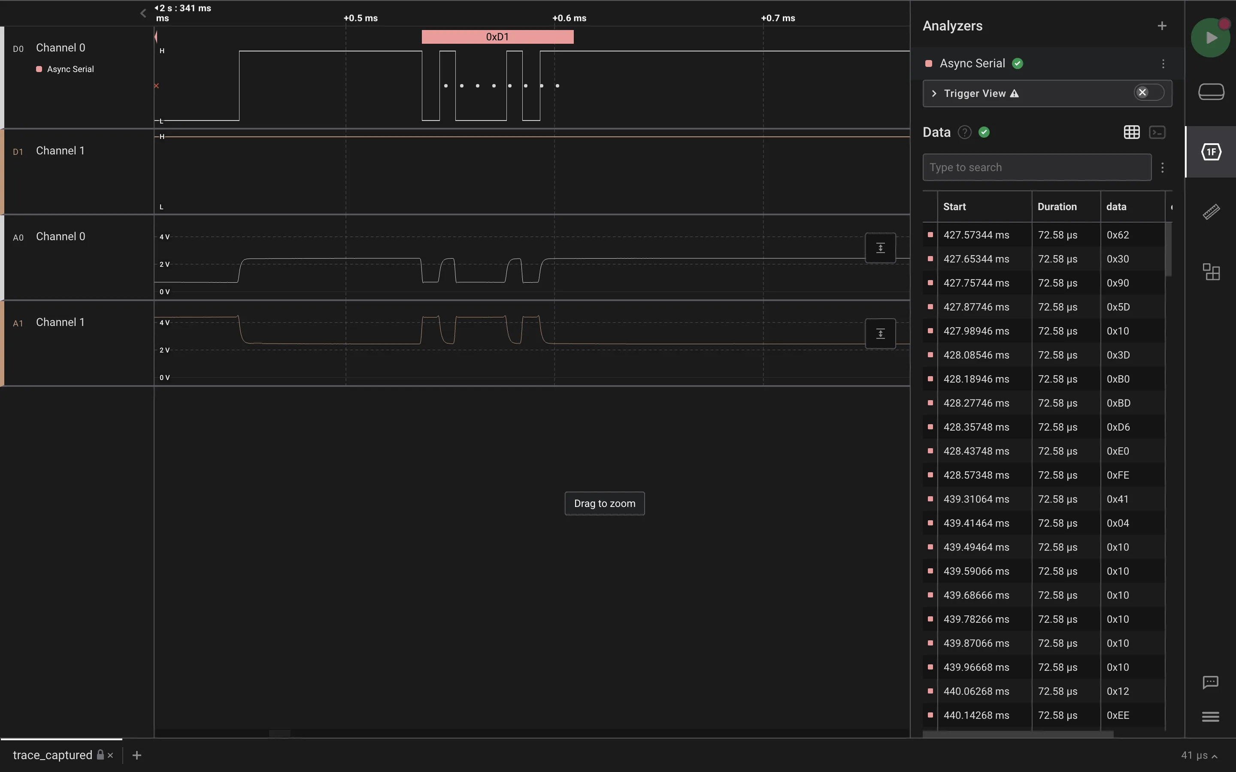Click the data table horizontal scrollbar
The width and height of the screenshot is (1236, 772).
pyautogui.click(x=1018, y=734)
